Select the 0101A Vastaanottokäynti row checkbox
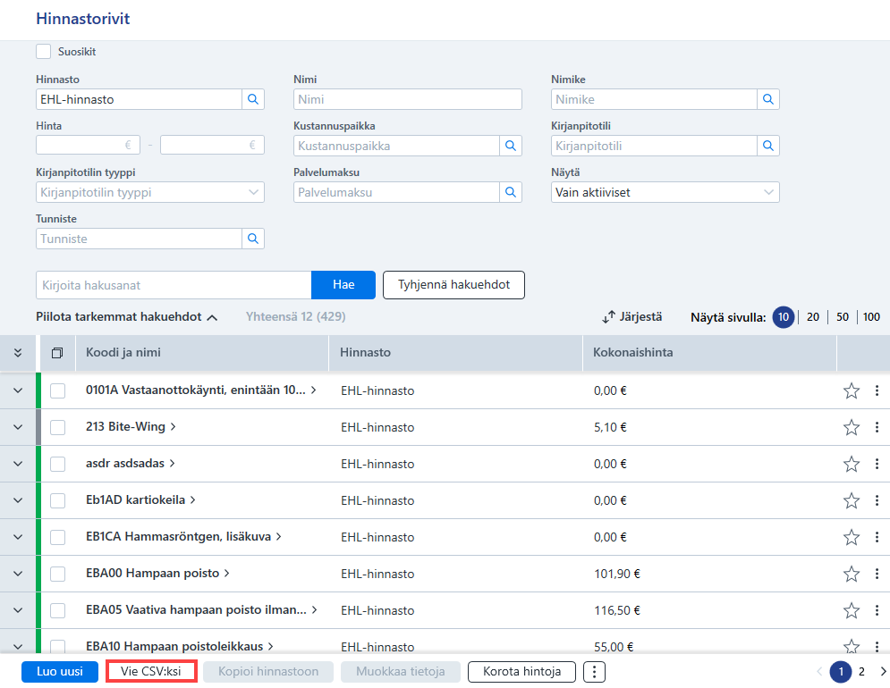 tap(57, 390)
